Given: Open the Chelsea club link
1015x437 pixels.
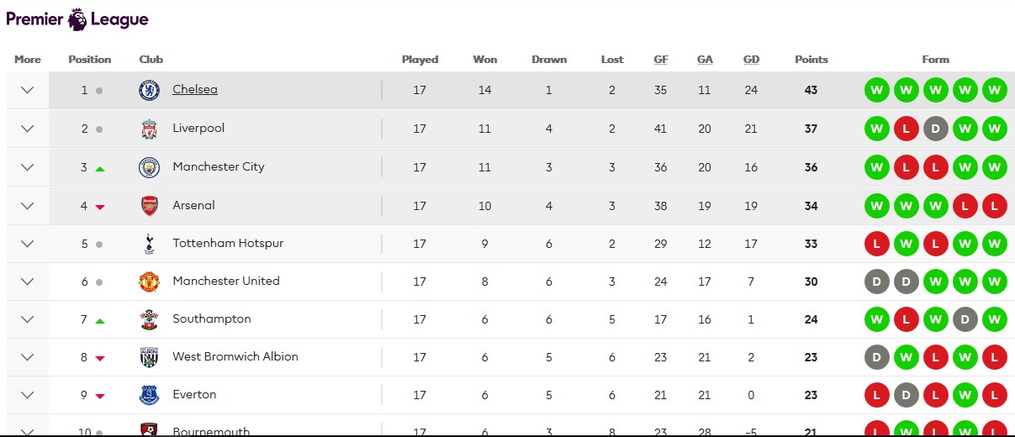Looking at the screenshot, I should click(195, 90).
